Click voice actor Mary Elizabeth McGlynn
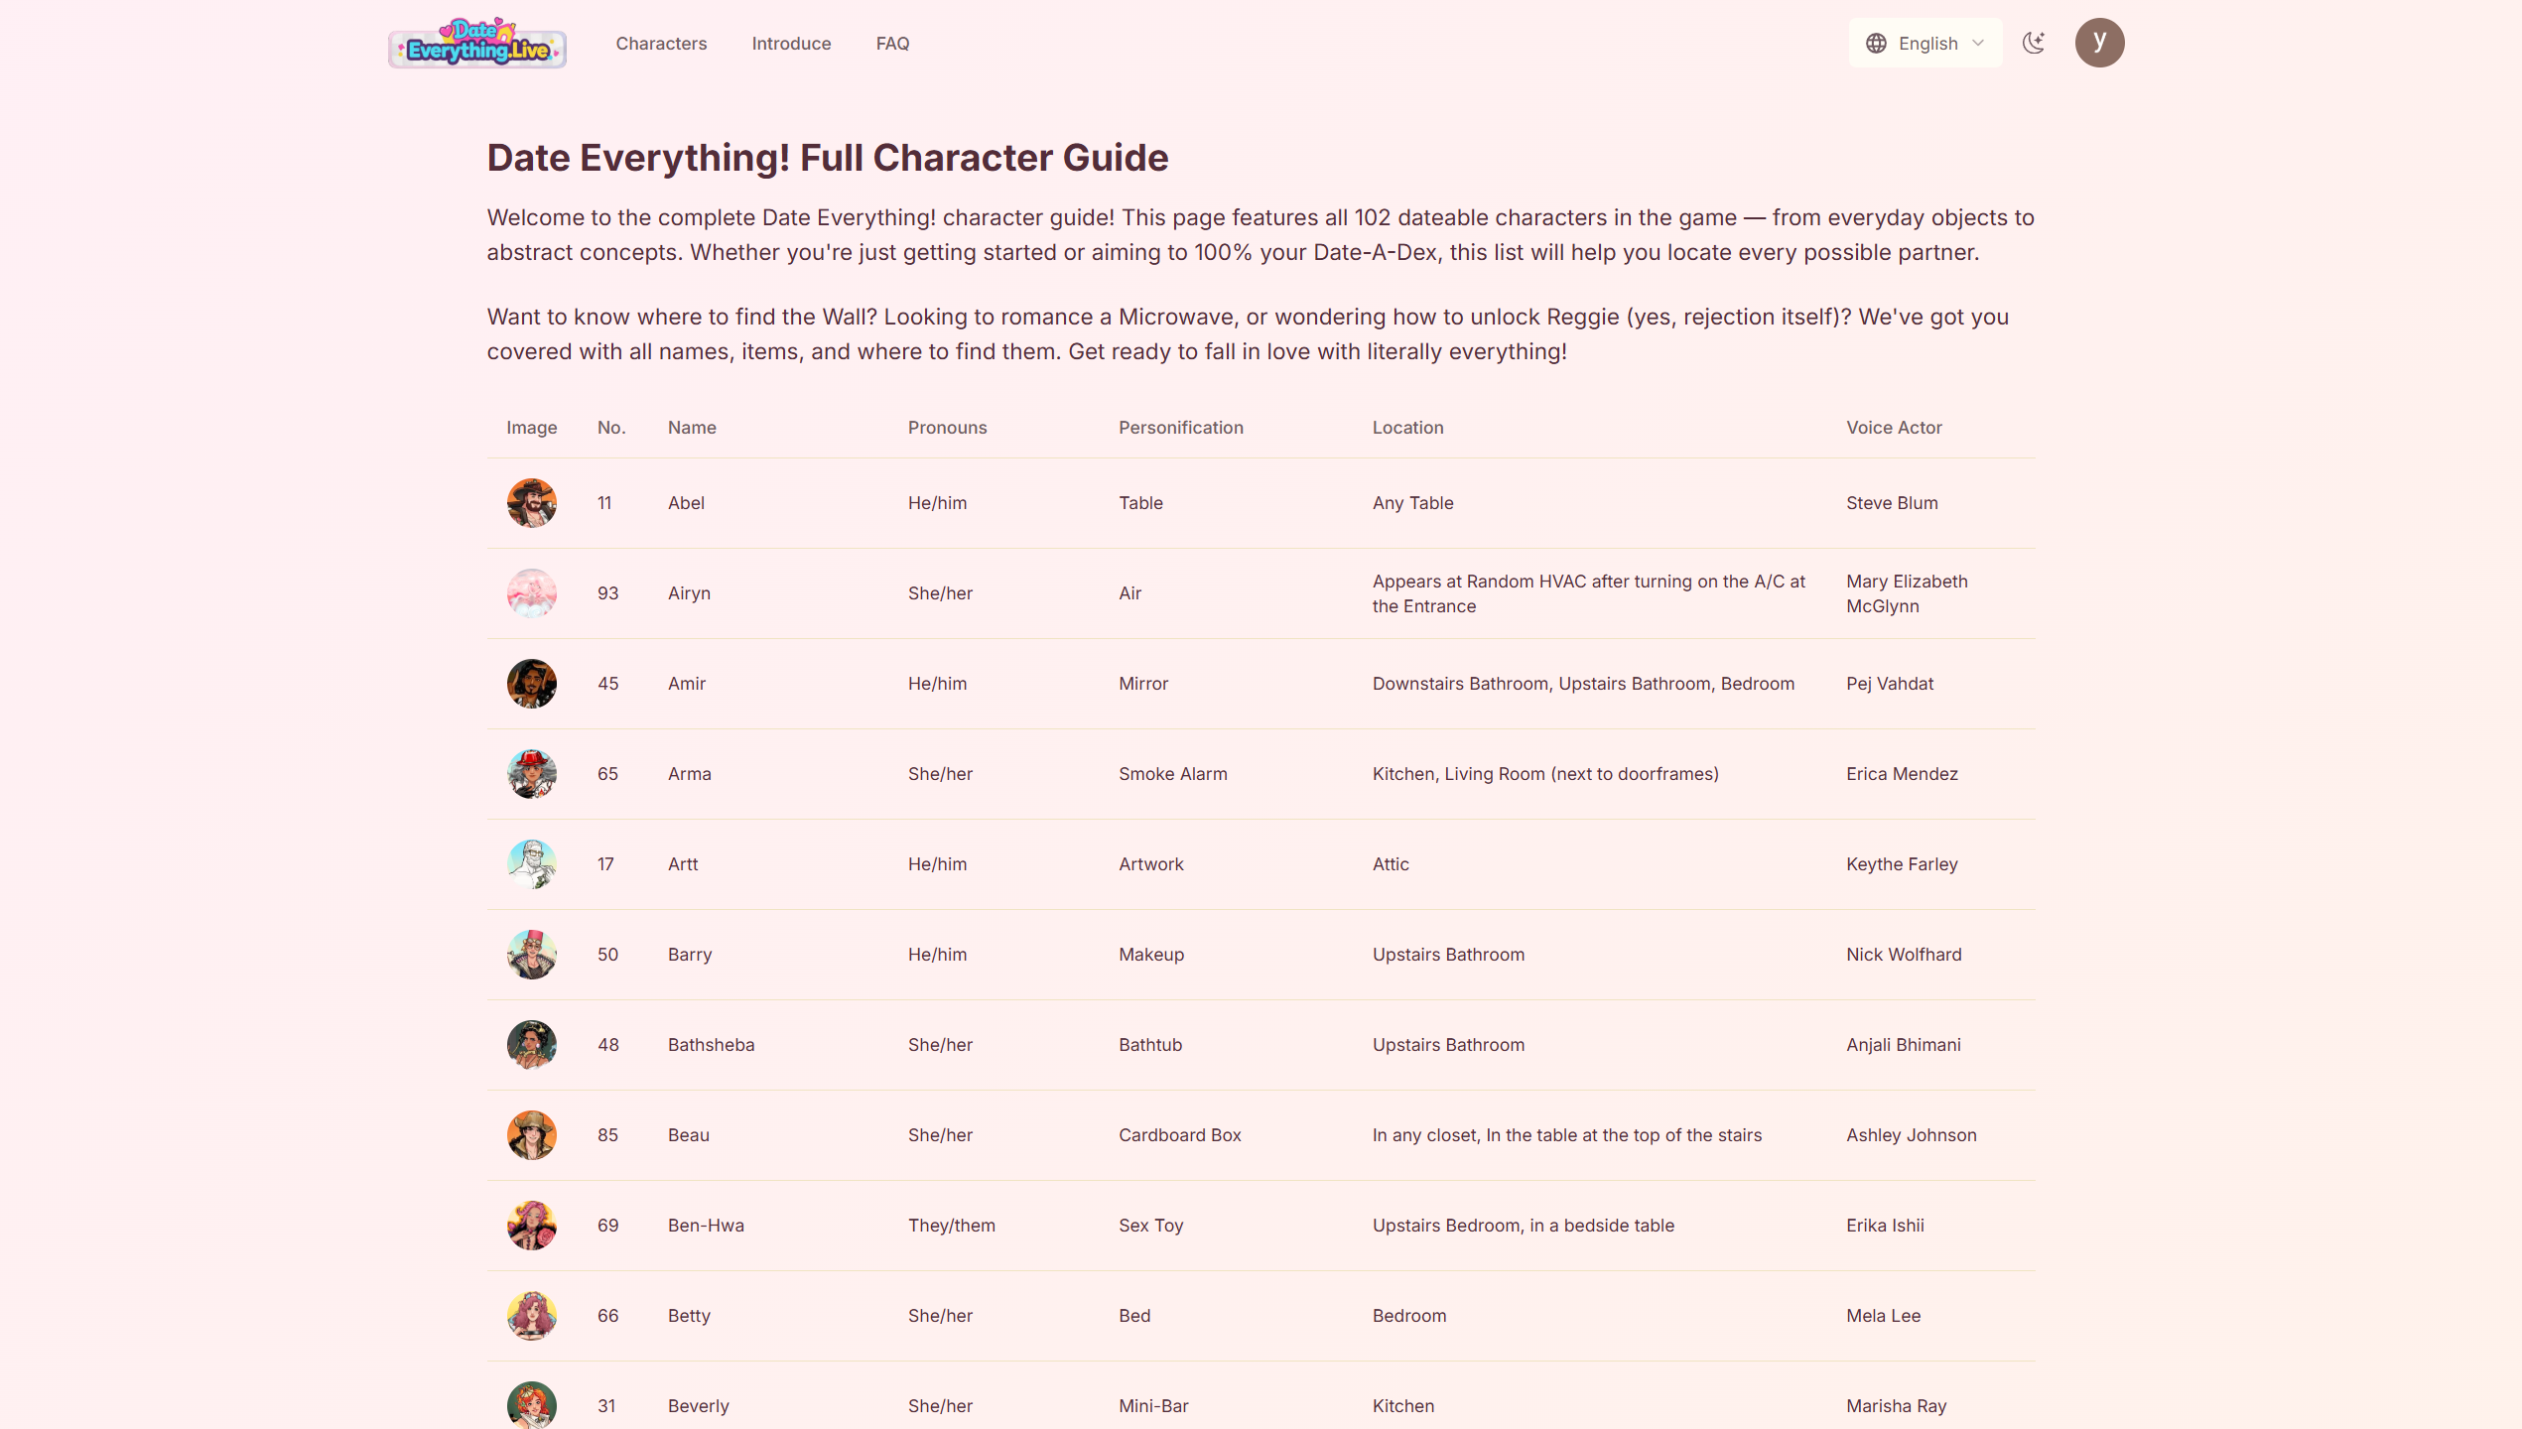This screenshot has width=2522, height=1429. coord(1907,593)
